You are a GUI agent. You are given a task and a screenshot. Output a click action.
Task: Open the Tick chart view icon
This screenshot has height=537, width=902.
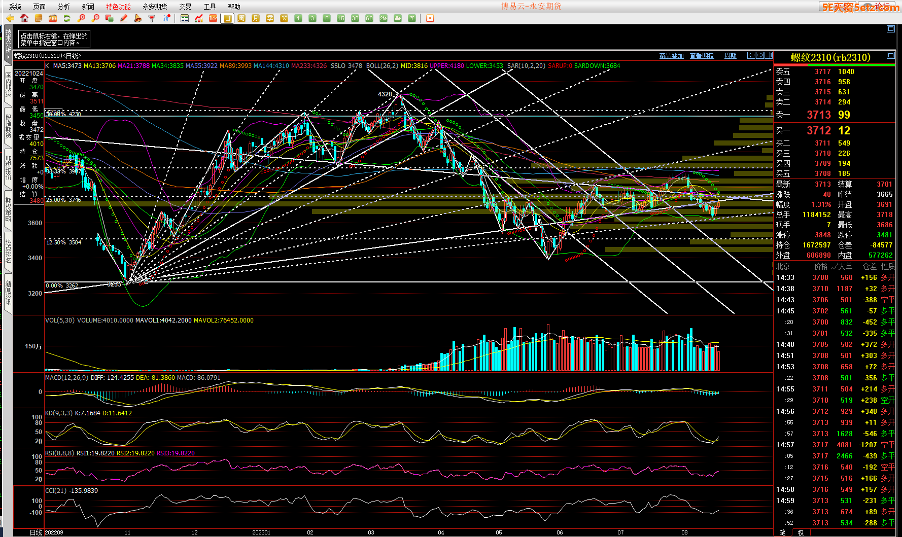point(213,18)
